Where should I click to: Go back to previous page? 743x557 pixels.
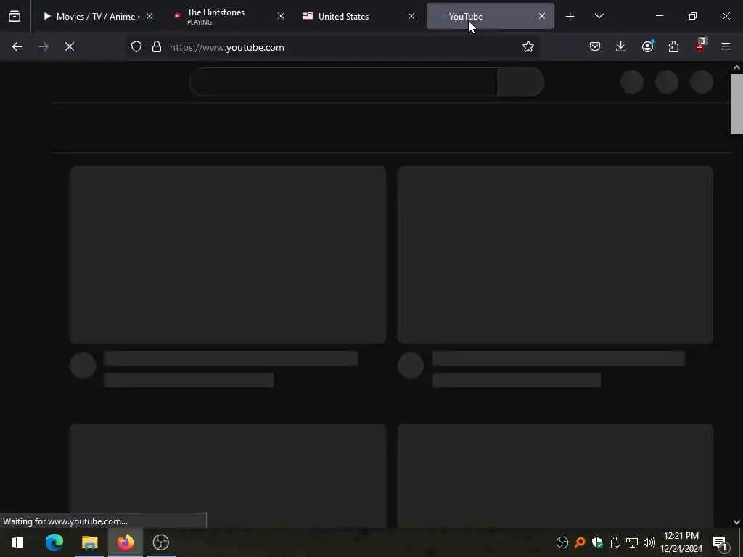(x=17, y=46)
